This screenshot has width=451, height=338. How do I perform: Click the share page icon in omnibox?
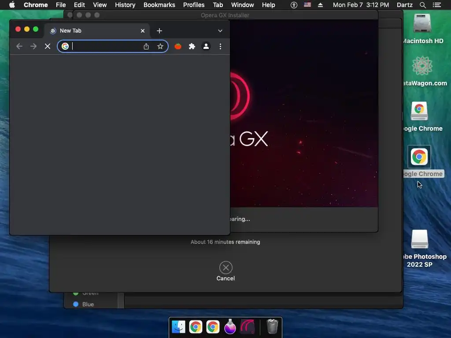[146, 46]
